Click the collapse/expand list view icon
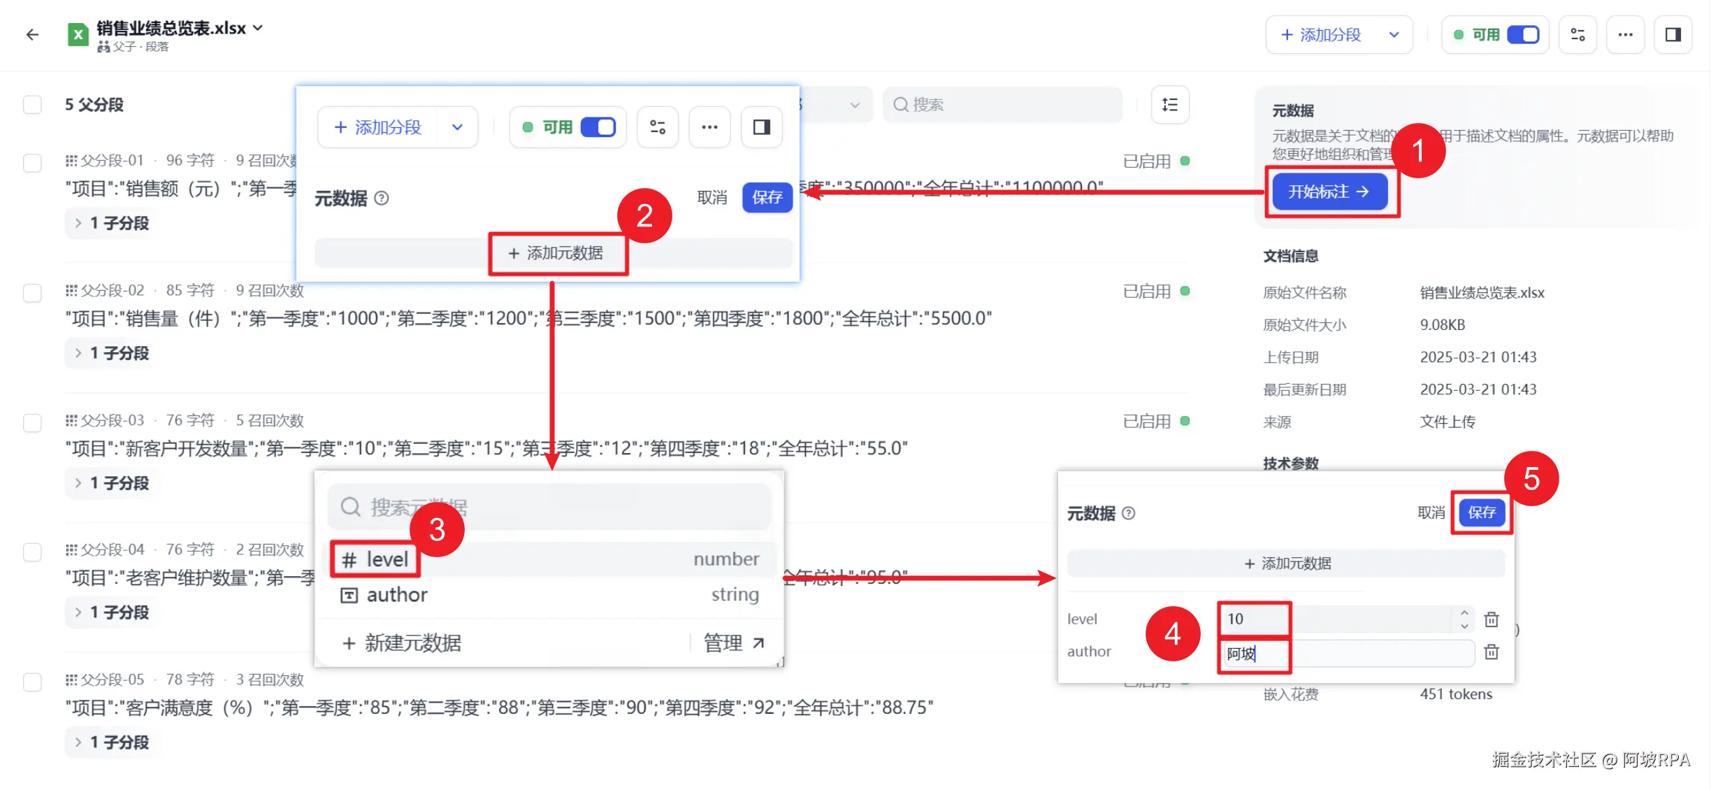The height and width of the screenshot is (790, 1711). point(1169,105)
